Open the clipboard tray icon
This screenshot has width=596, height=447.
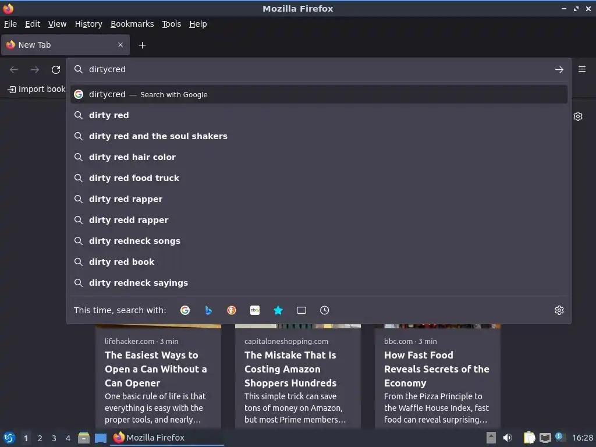[529, 438]
